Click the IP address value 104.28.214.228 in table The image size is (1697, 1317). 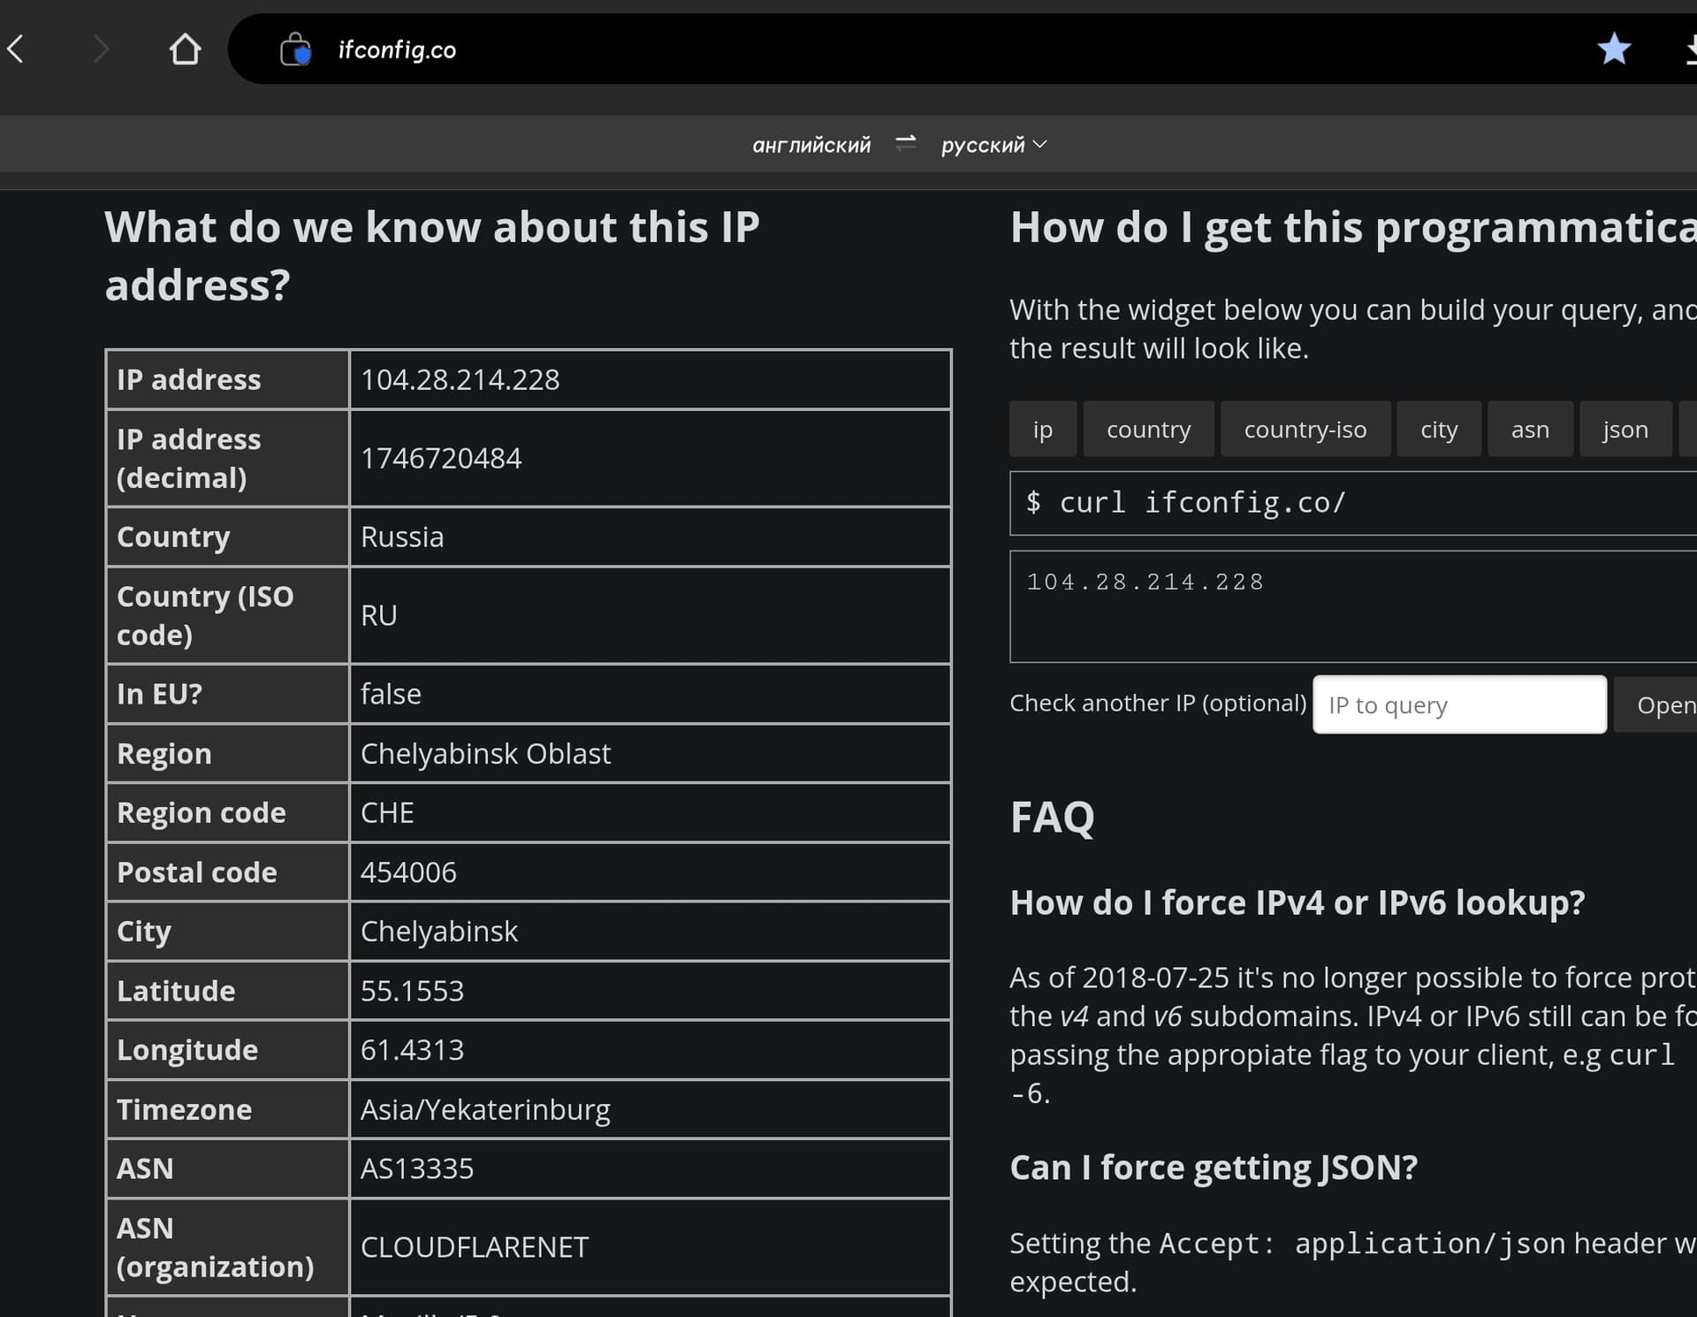[460, 380]
